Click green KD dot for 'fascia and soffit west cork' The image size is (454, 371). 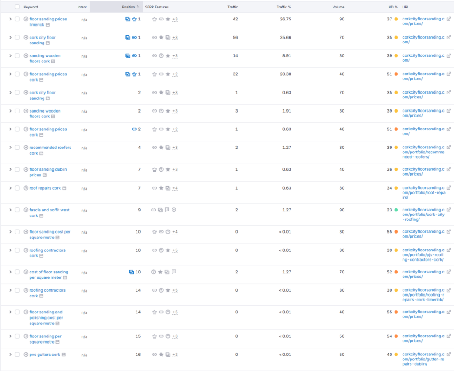click(x=396, y=210)
